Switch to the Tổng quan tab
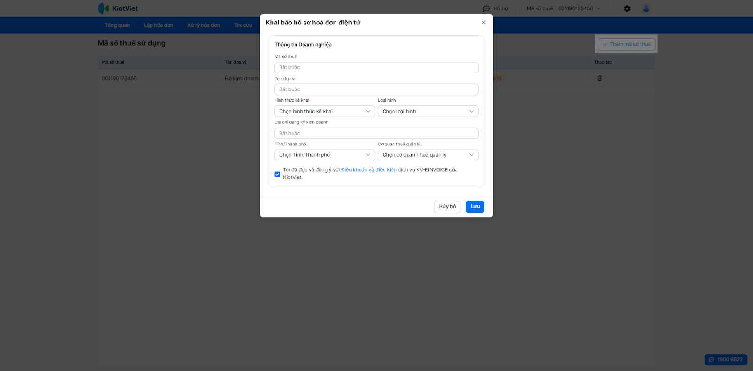Image resolution: width=753 pixels, height=371 pixels. pyautogui.click(x=117, y=25)
